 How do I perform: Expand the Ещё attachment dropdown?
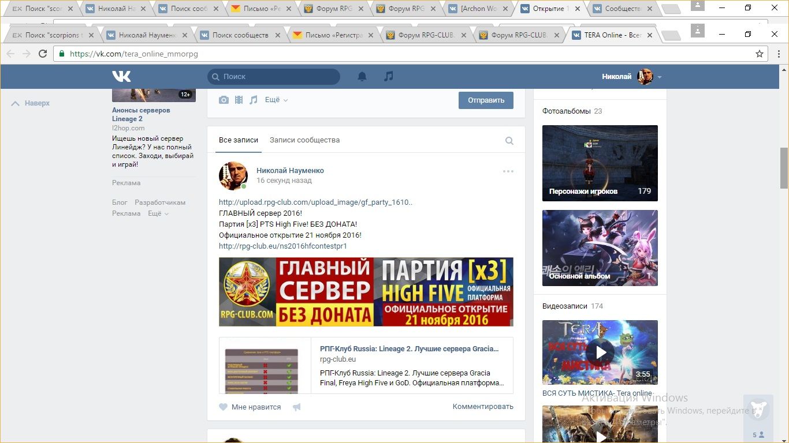click(x=276, y=100)
